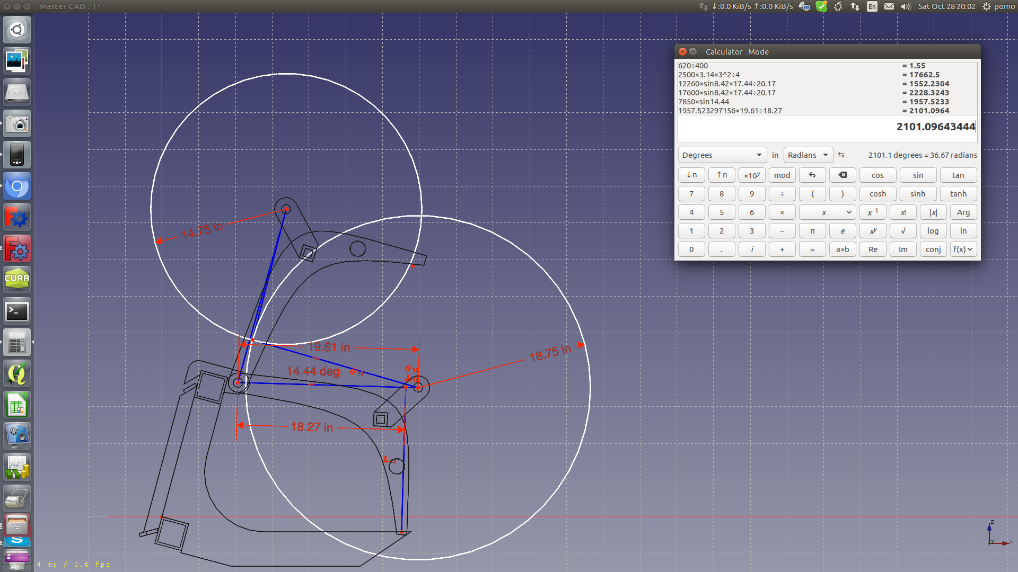The image size is (1018, 572).
Task: Click the cos button
Action: tap(877, 175)
